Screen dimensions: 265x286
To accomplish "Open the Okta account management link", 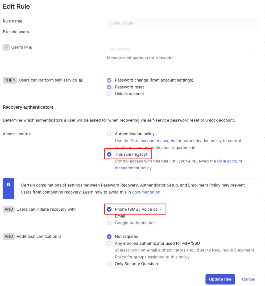I will (x=156, y=141).
